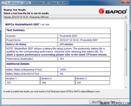Image resolution: width=131 pixels, height=106 pixels.
Task: Click the Iteration 2 score '400'
Action: click(x=44, y=83)
